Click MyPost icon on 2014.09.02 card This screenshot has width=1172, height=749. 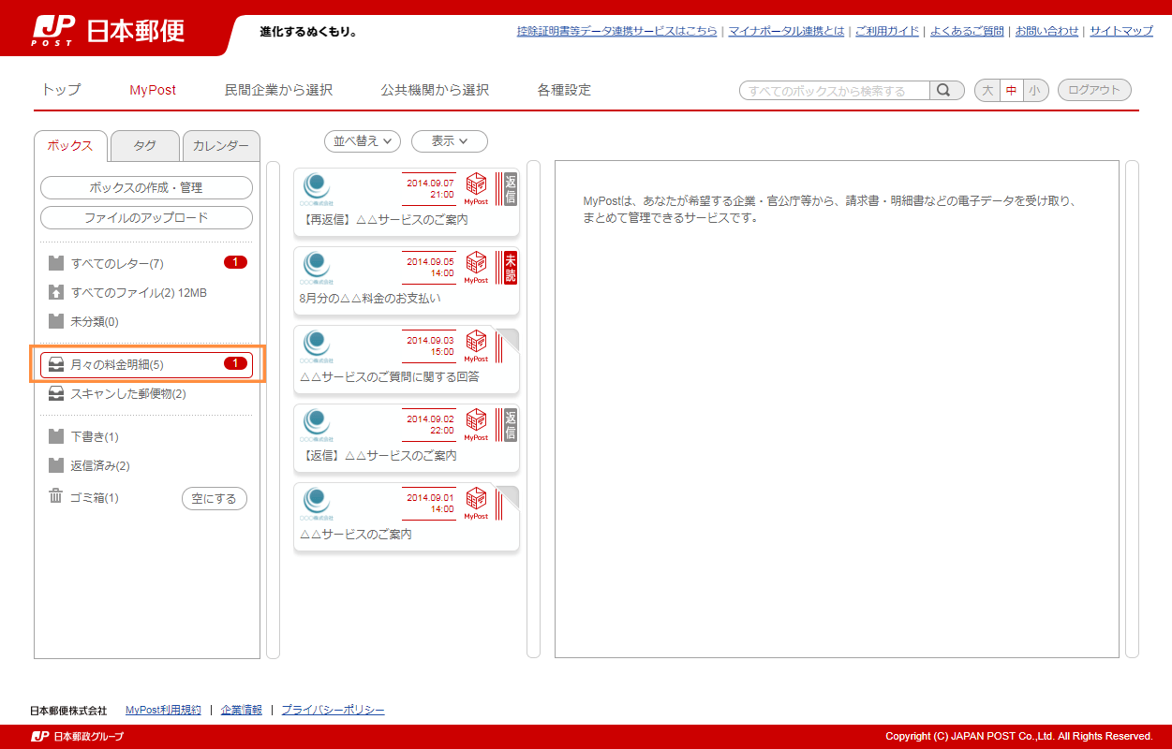476,425
